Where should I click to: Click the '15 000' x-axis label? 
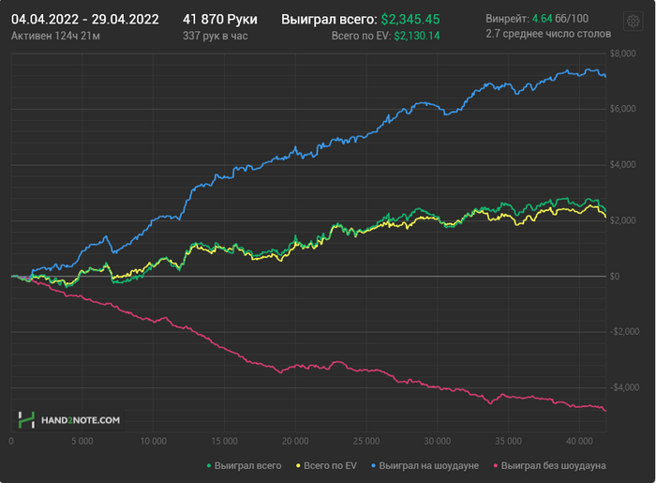(224, 441)
